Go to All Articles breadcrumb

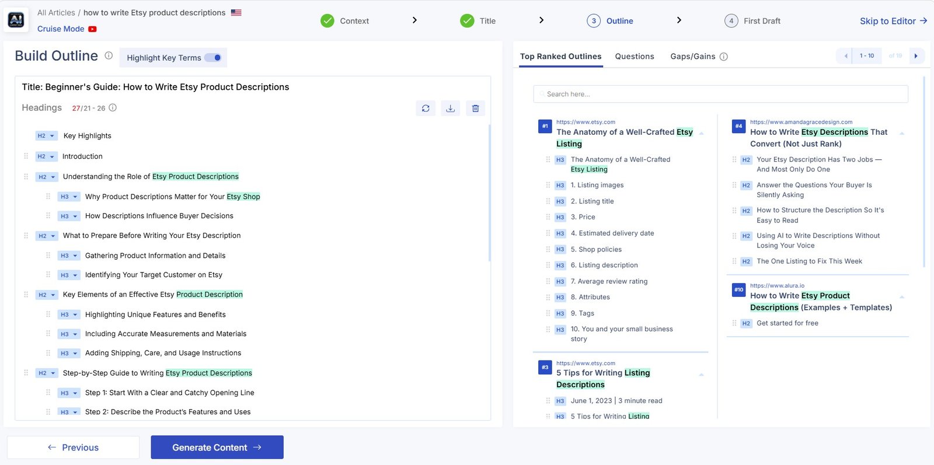click(56, 13)
